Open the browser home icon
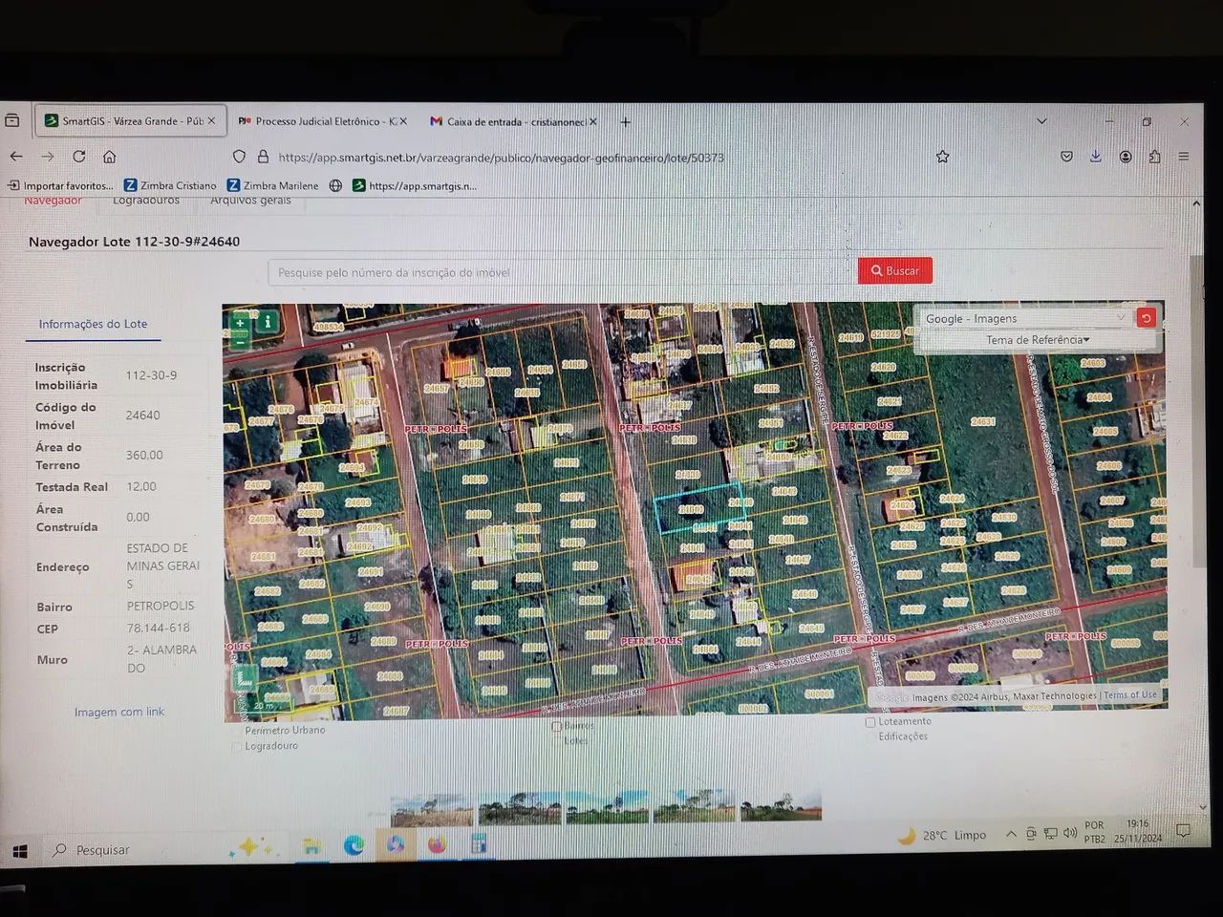This screenshot has height=917, width=1223. click(110, 157)
